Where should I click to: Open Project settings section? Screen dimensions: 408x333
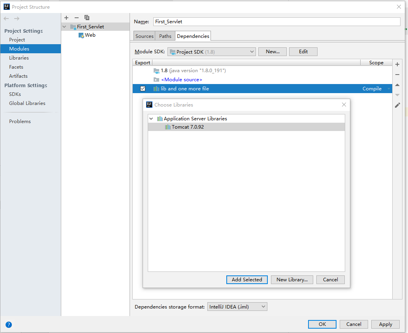(x=17, y=40)
